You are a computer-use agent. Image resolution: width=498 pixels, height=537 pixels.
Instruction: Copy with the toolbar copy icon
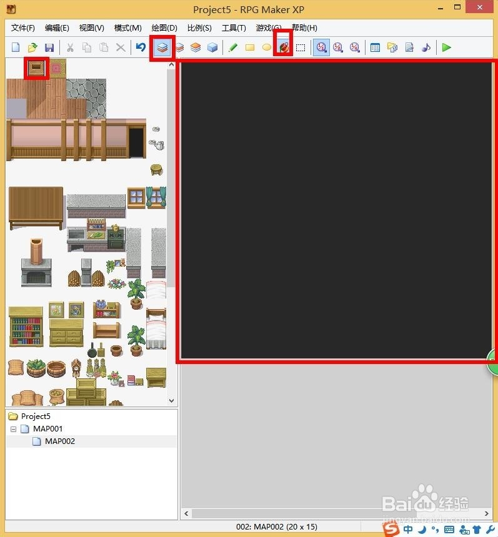tap(87, 47)
